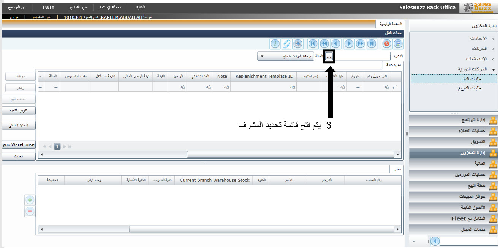The height and width of the screenshot is (248, 500).
Task: Click the Save record toolbar icon
Action: (398, 44)
